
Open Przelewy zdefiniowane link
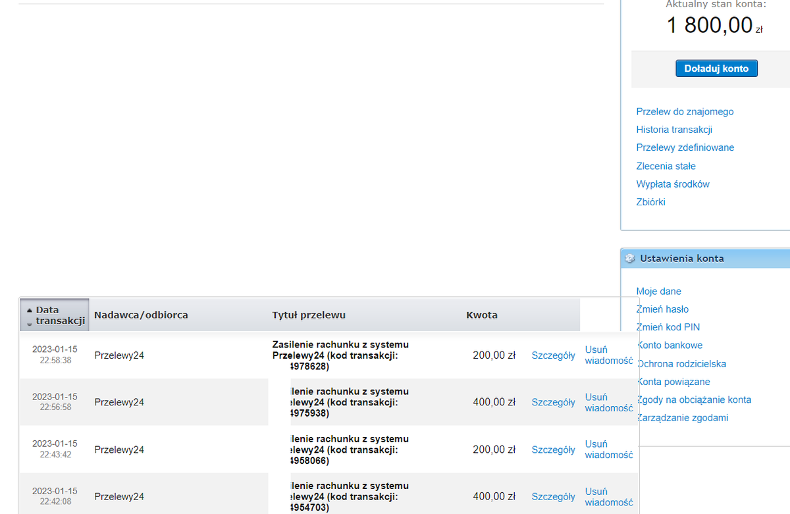[685, 148]
